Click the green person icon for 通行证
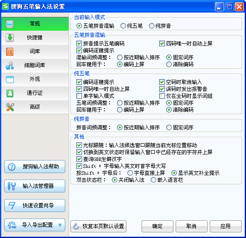 click(10, 93)
